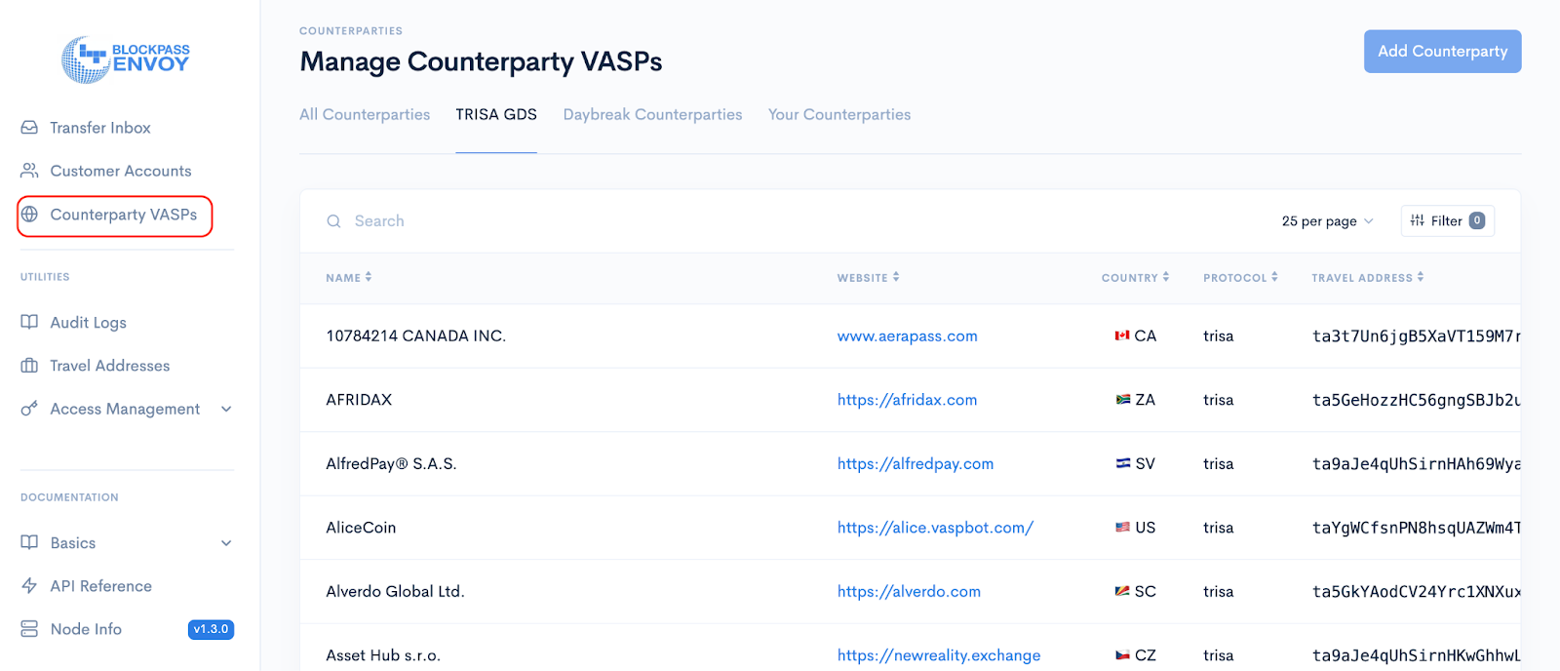Go to Travel Addresses page
The image size is (1560, 671).
tap(109, 366)
